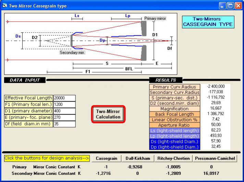
Task: Click the Magnification label
Action: [x=174, y=109]
